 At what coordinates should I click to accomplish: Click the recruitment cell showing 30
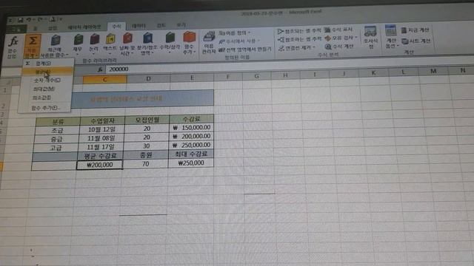point(147,146)
